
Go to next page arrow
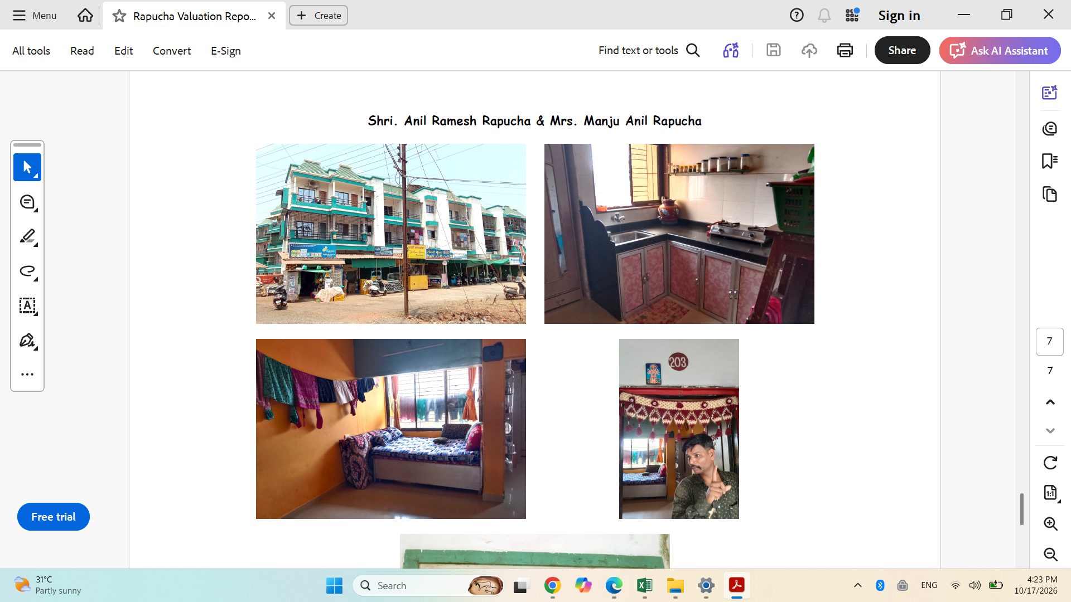[x=1050, y=431]
